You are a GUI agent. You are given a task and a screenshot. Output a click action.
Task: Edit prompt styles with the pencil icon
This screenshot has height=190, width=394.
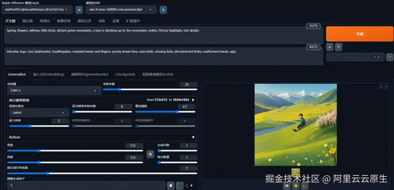[x=390, y=57]
